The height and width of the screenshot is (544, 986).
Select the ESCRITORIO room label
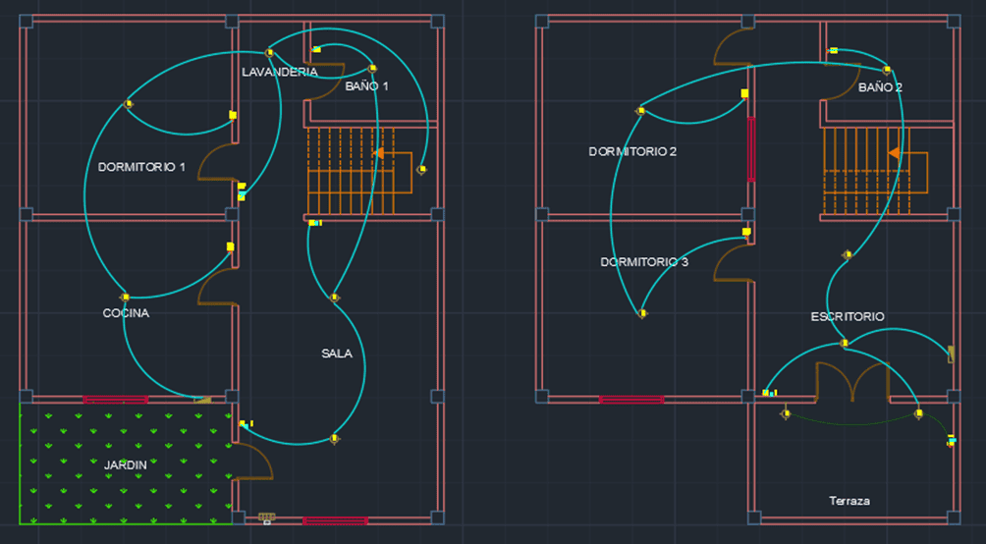point(847,317)
